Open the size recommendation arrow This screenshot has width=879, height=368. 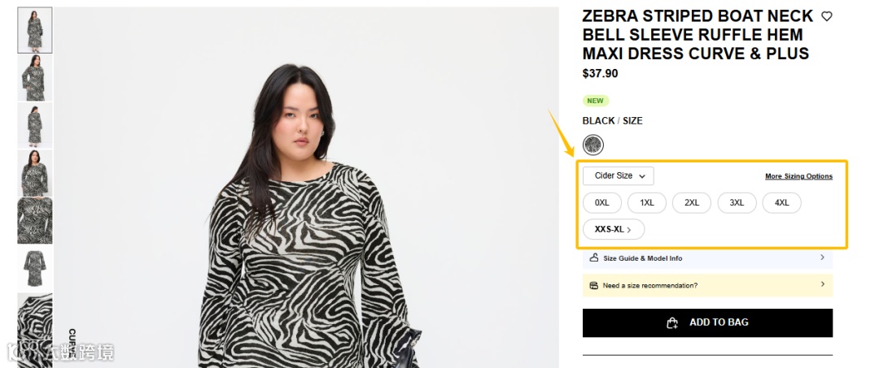coord(822,284)
